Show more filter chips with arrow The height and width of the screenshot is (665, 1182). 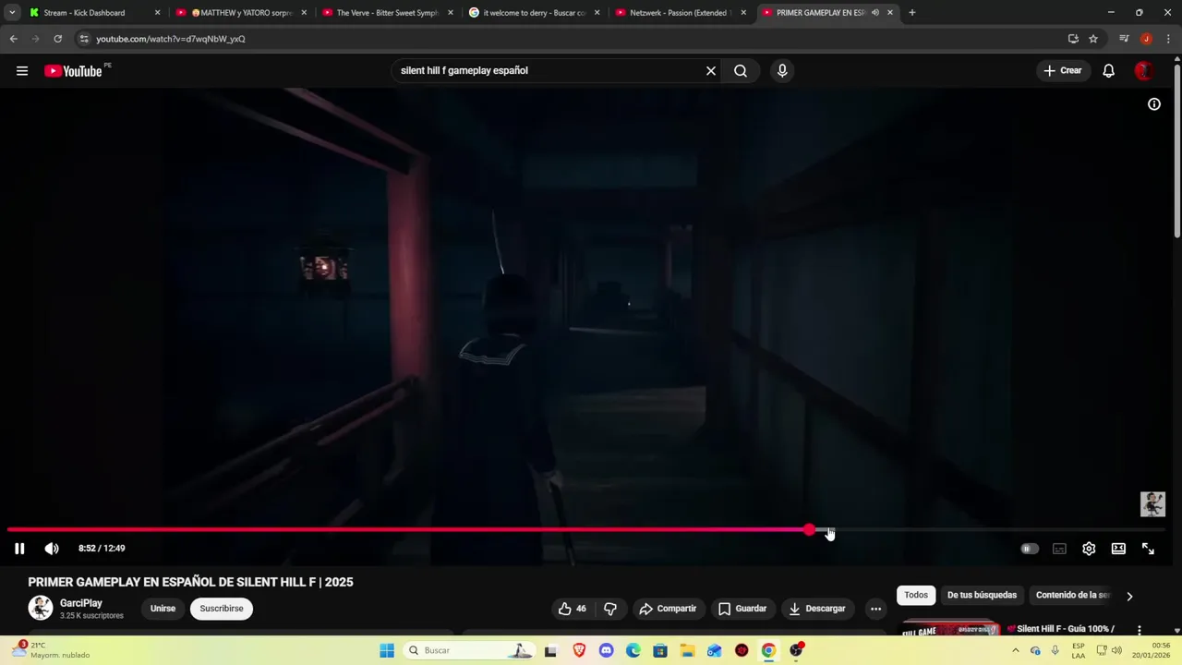click(1129, 596)
